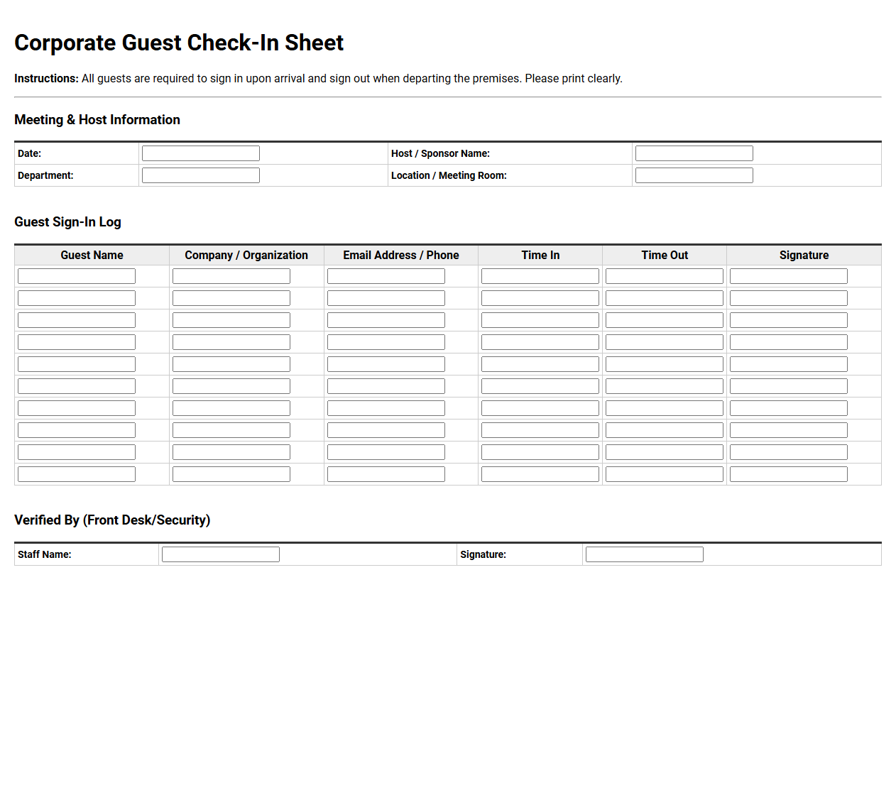Image resolution: width=896 pixels, height=795 pixels.
Task: Click the Instructions label text
Action: (46, 79)
